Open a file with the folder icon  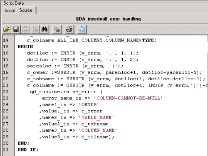coord(7,29)
